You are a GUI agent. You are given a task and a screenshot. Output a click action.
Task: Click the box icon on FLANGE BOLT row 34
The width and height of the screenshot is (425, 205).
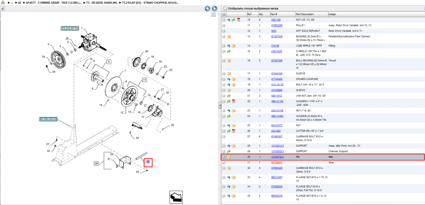point(233,187)
